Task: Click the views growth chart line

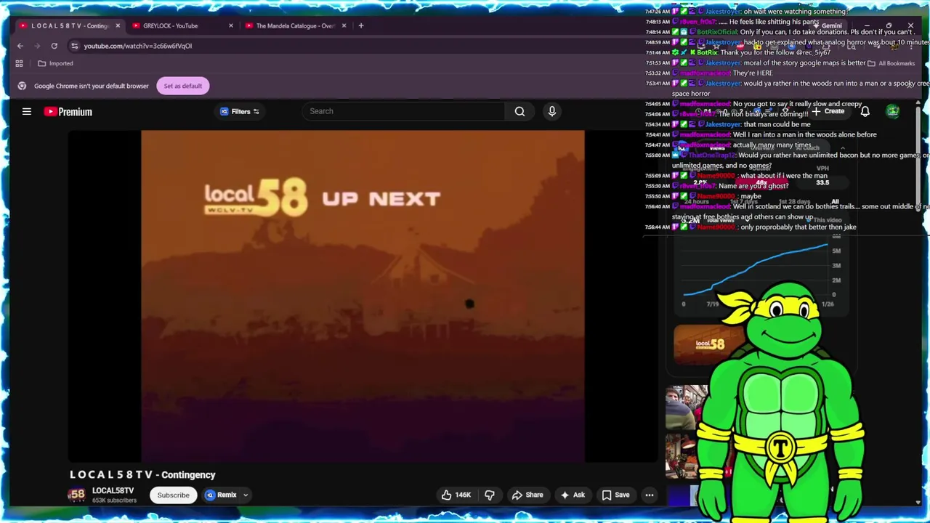Action: 756,270
